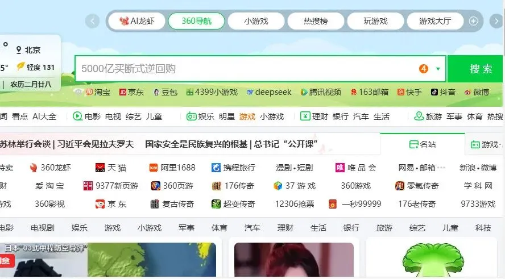Open 唯品会 site link

[x=355, y=168]
